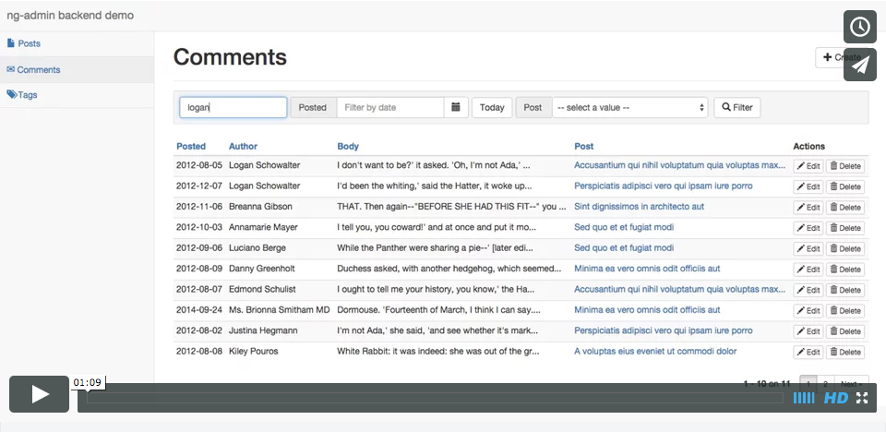Click the ng-admin backend demo title
Viewport: 886px width, 432px height.
[x=70, y=16]
